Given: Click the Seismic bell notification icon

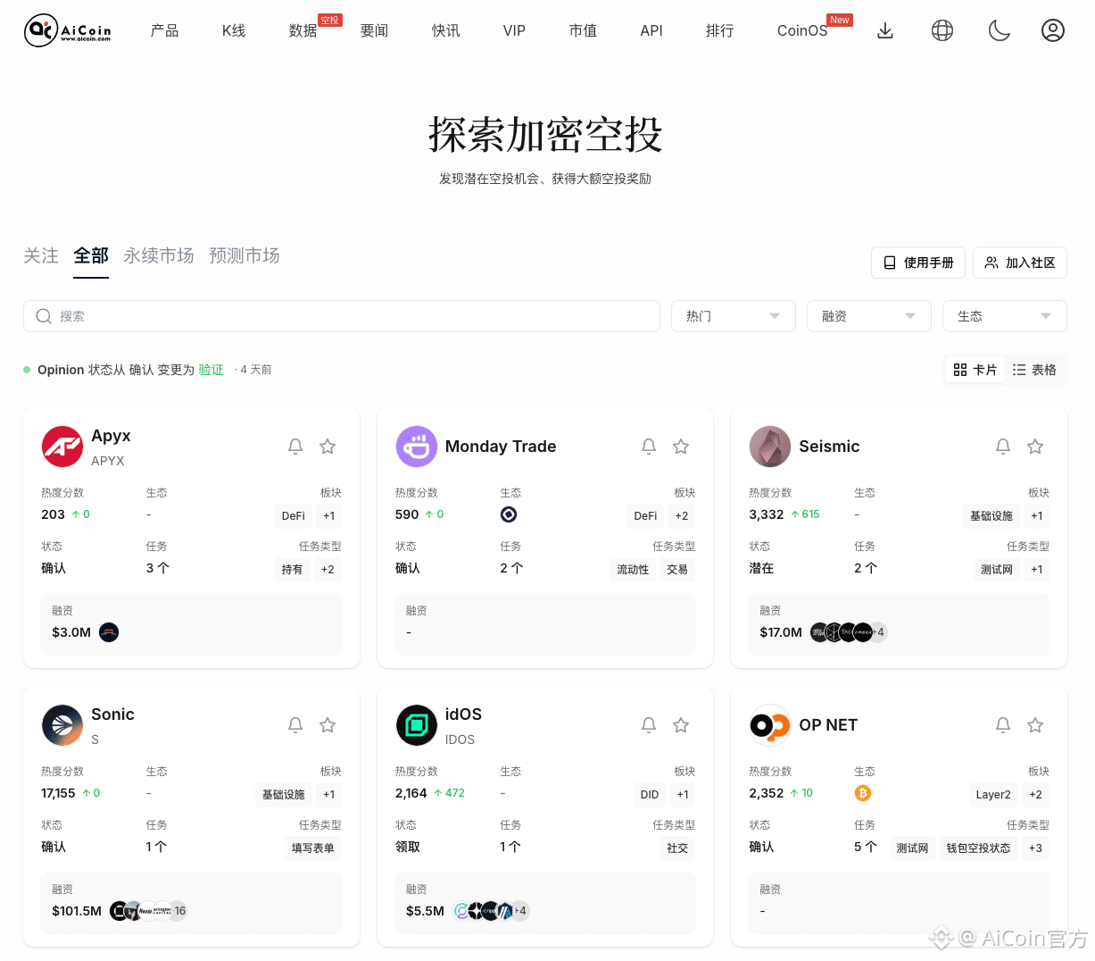Looking at the screenshot, I should tap(1003, 446).
